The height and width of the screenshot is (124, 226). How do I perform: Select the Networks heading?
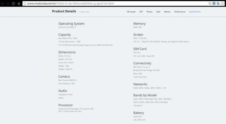(x=140, y=84)
